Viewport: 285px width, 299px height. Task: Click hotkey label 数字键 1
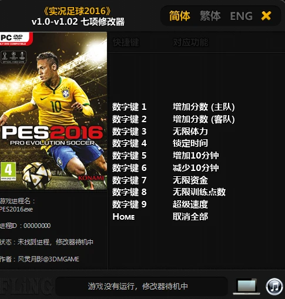point(129,107)
